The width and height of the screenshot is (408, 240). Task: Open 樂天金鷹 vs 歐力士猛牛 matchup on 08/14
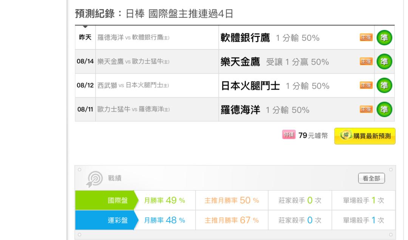click(133, 62)
